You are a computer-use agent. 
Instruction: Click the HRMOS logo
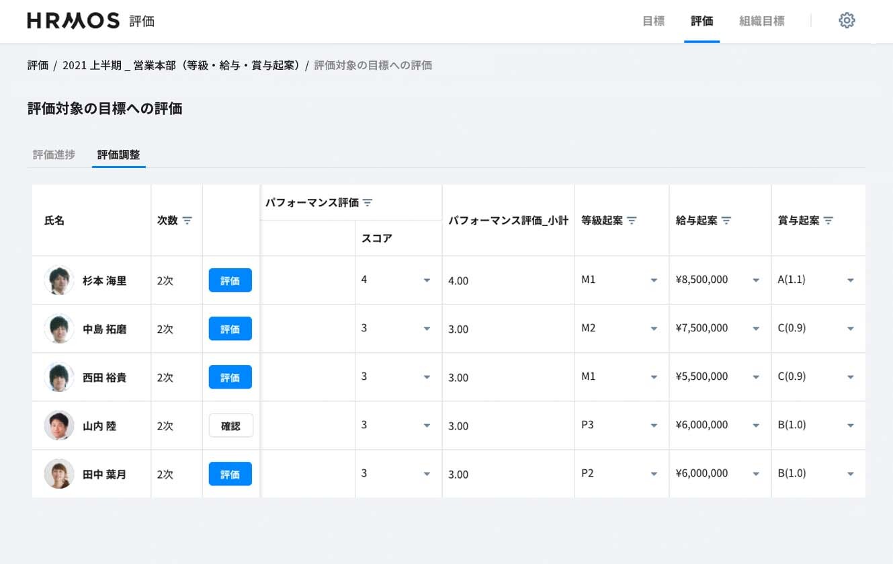(x=73, y=21)
